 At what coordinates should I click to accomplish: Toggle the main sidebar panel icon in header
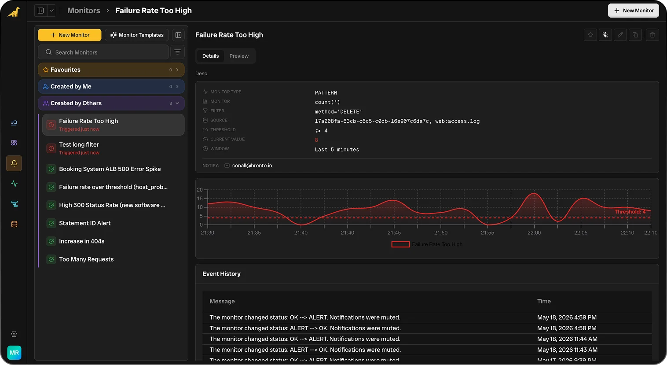pyautogui.click(x=40, y=11)
